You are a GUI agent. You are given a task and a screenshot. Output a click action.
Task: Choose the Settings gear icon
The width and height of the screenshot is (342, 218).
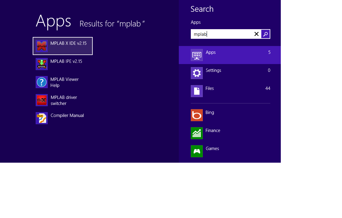click(x=197, y=73)
